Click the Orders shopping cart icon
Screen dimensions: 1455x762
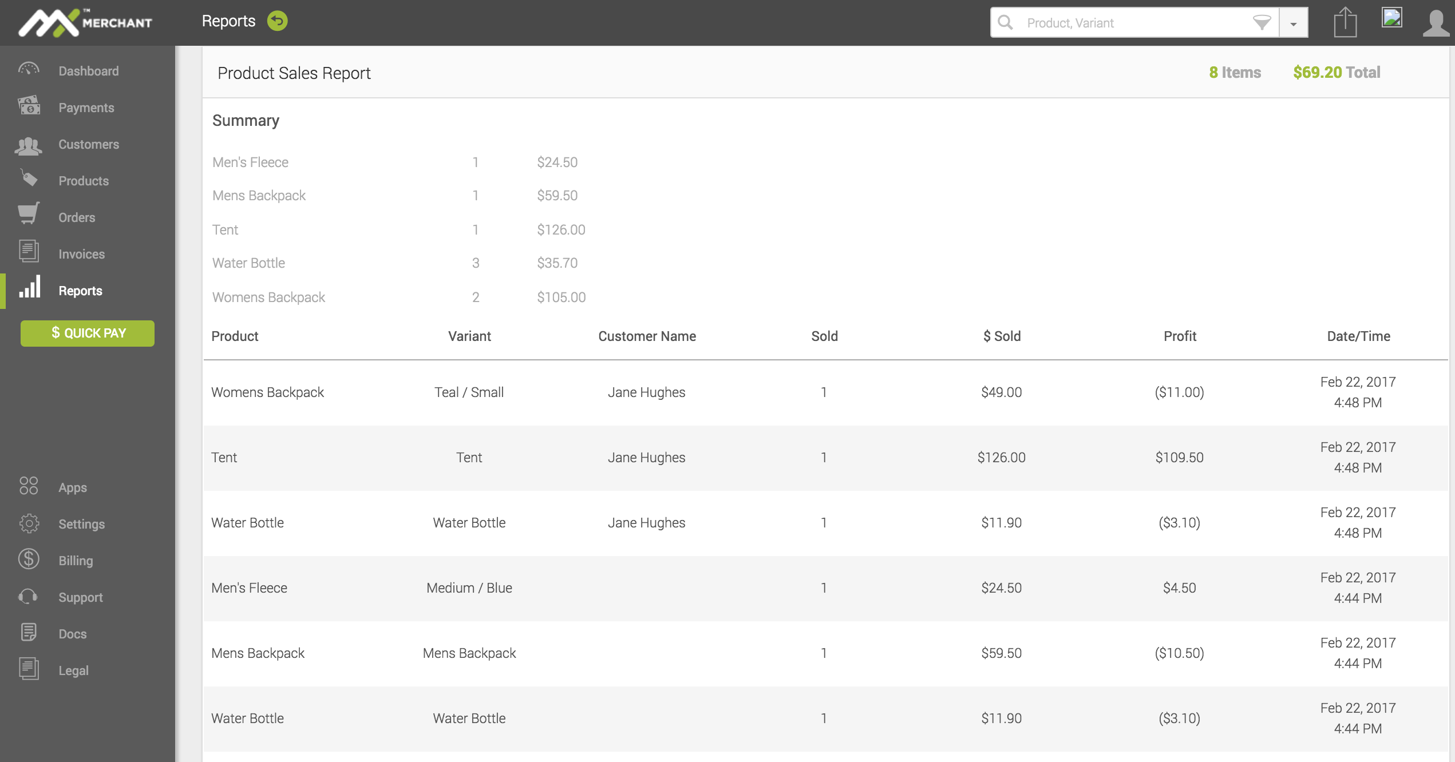(x=29, y=213)
